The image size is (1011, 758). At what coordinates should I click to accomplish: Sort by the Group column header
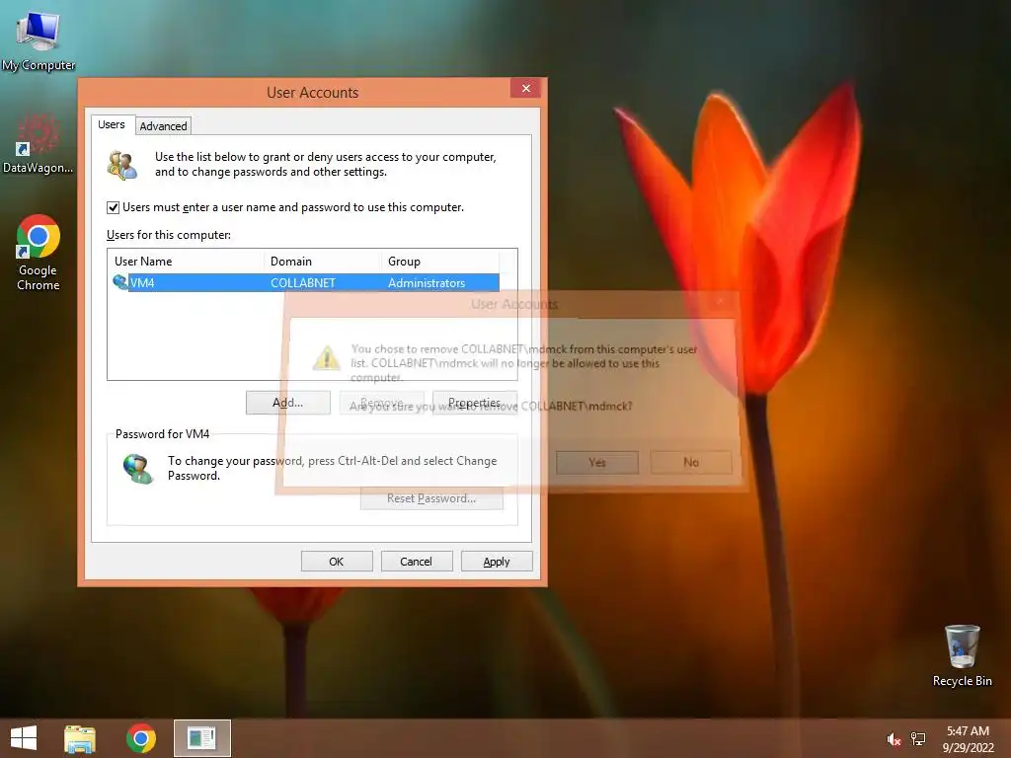(439, 261)
